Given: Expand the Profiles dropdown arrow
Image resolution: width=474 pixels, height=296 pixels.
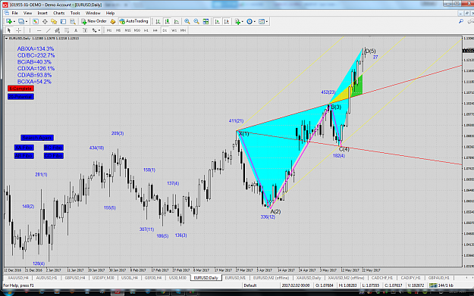Looking at the screenshot, I should tap(27, 22).
